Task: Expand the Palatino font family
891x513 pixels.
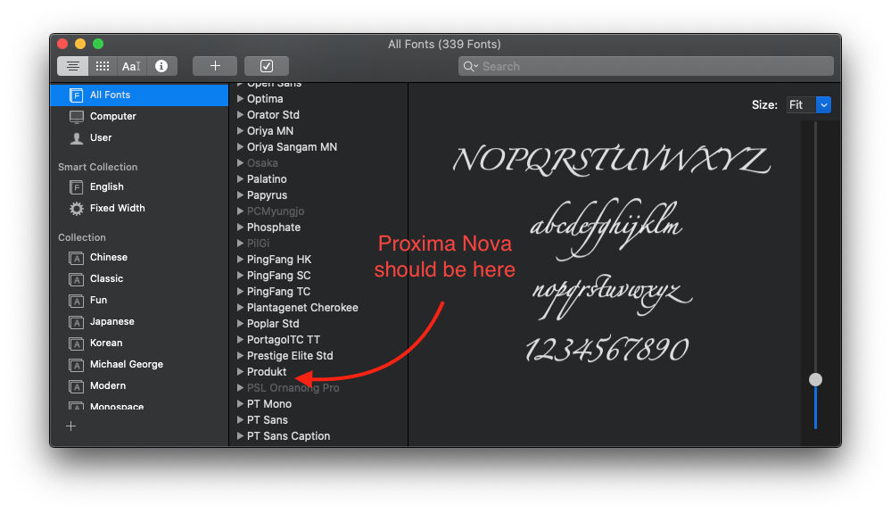Action: (x=240, y=179)
